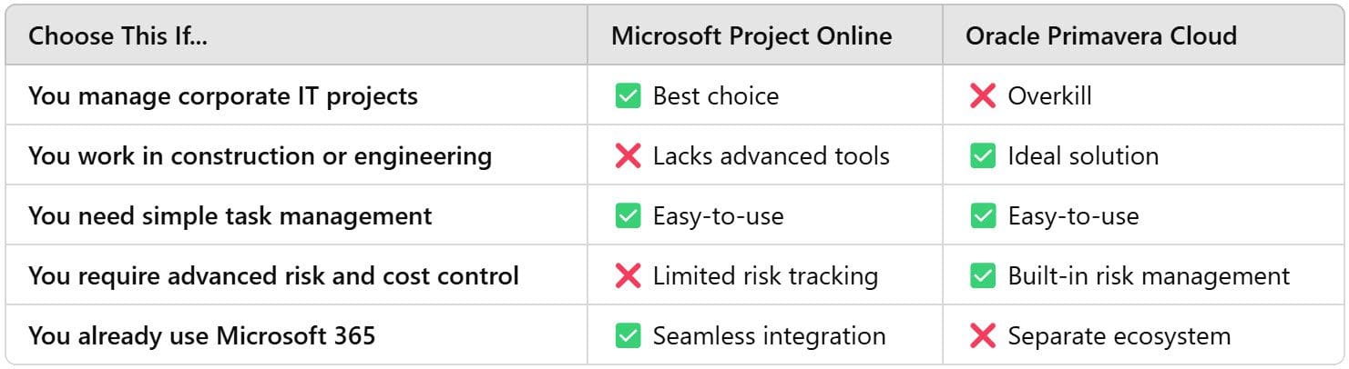Click You need simple task management row
1349x369 pixels.
(674, 215)
